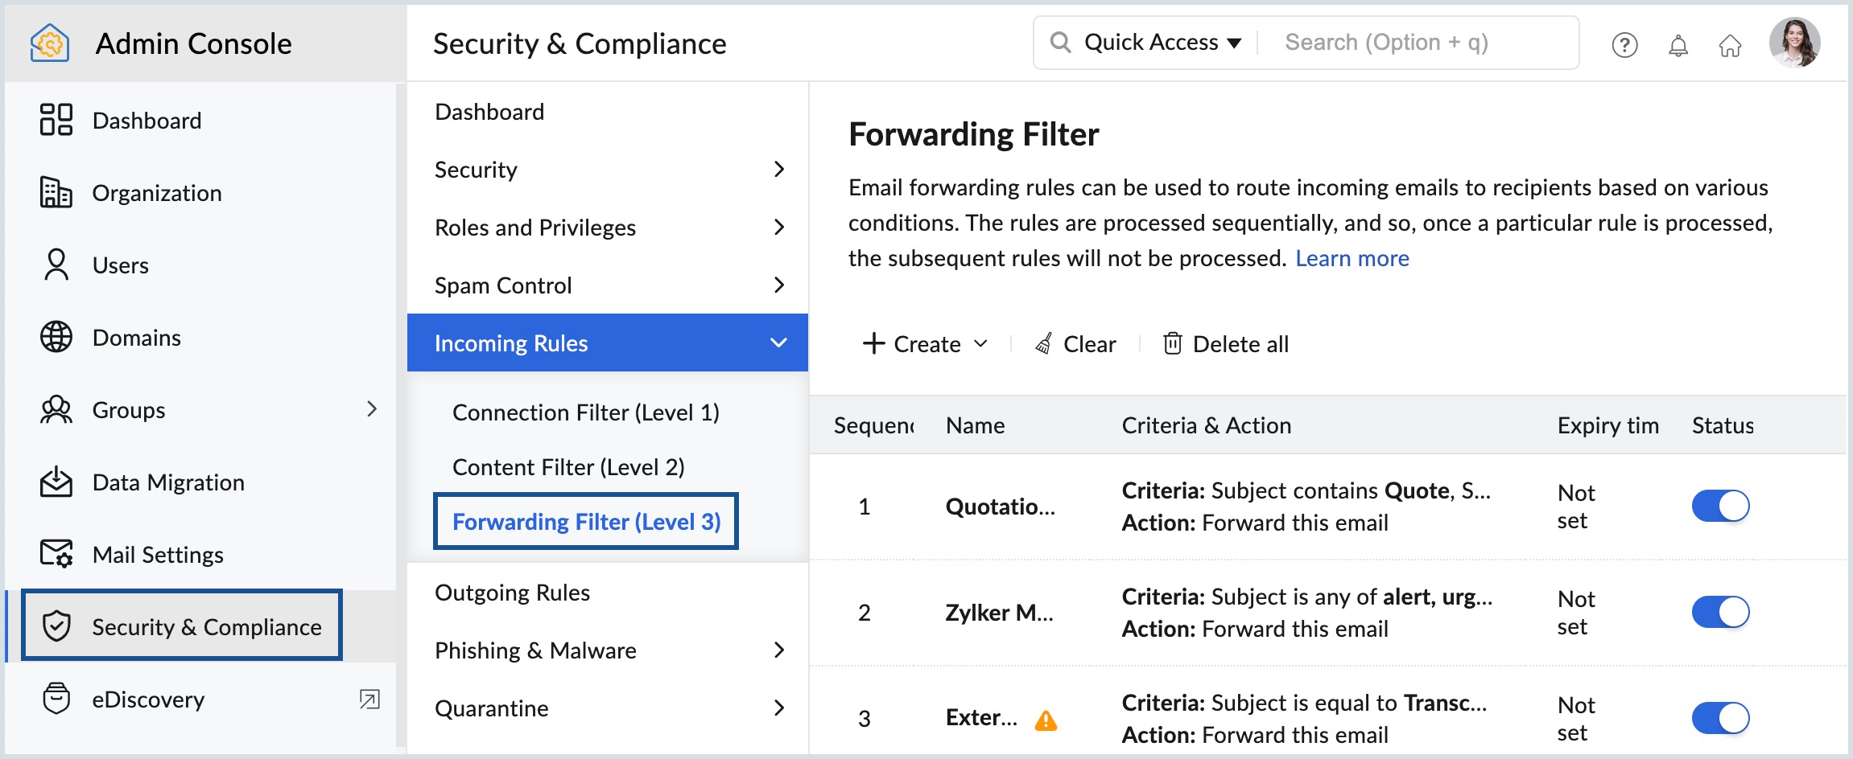The image size is (1853, 759).
Task: Open the user profile avatar
Action: (1798, 43)
